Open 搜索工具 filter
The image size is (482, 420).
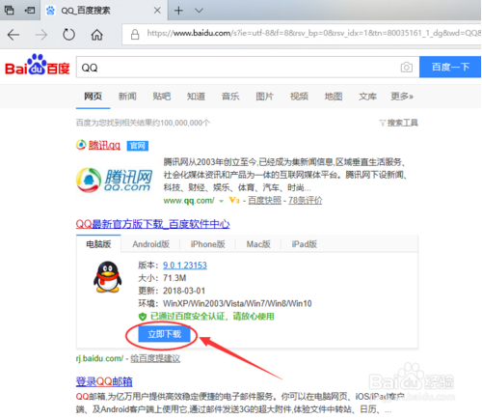click(399, 123)
